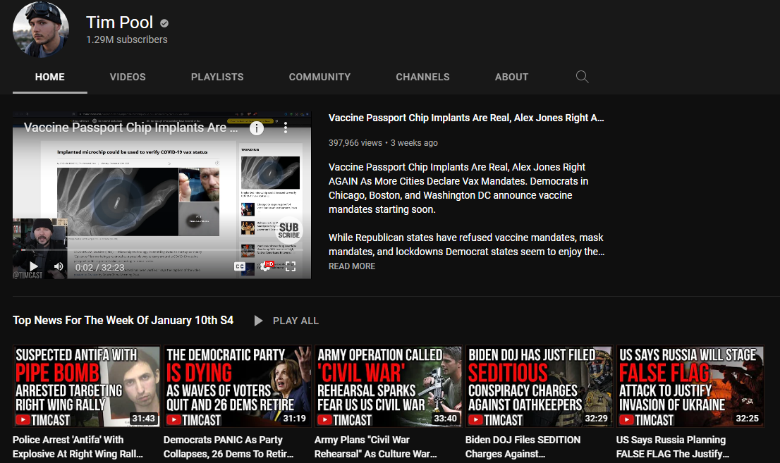This screenshot has width=780, height=463.
Task: Open the player HD settings gear
Action: (x=266, y=266)
